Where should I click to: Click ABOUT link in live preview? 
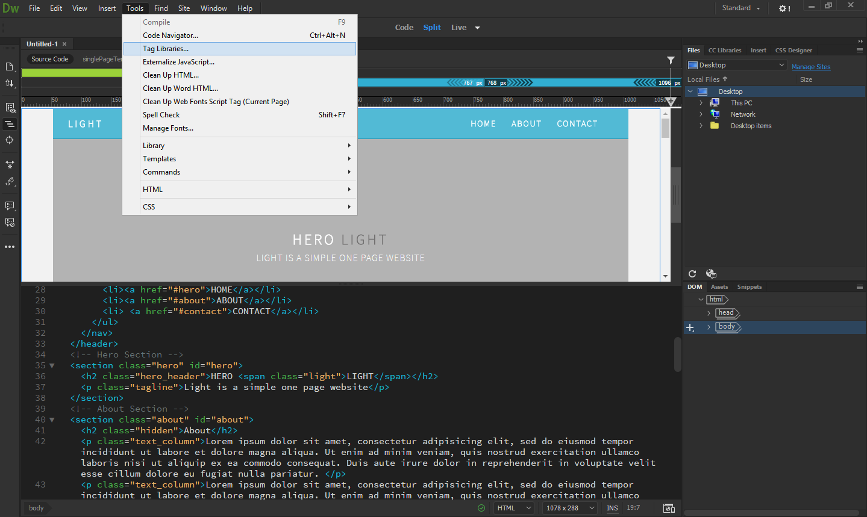click(526, 124)
